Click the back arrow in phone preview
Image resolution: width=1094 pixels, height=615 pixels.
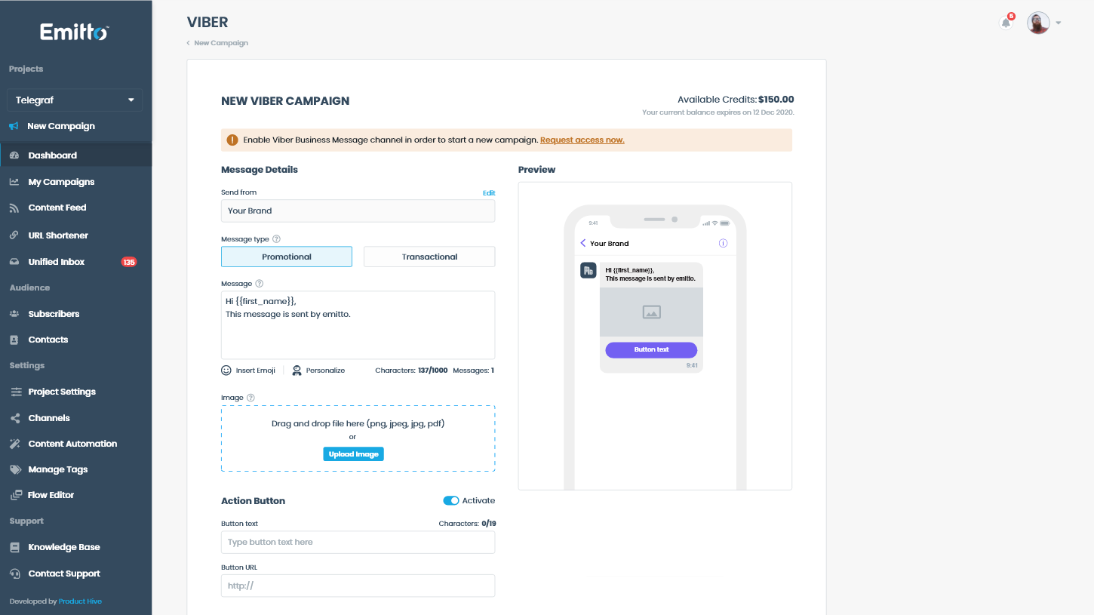pos(583,243)
